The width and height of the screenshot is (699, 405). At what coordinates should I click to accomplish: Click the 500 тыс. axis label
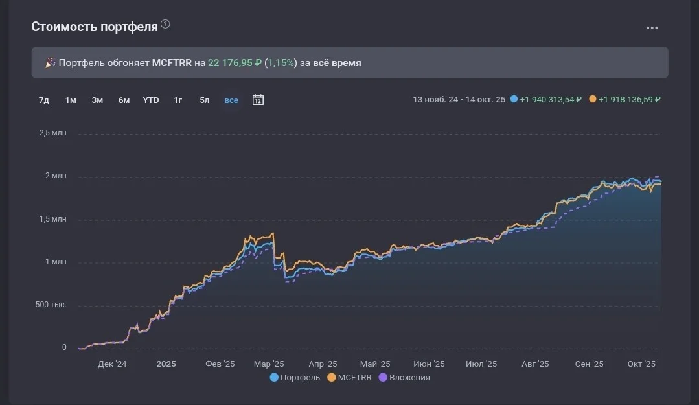pos(51,305)
